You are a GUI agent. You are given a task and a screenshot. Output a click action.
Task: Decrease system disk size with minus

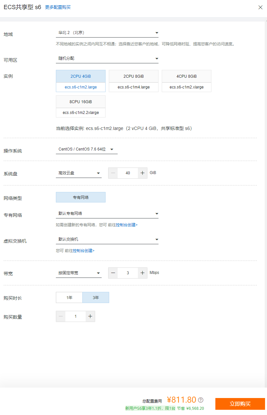[113, 173]
